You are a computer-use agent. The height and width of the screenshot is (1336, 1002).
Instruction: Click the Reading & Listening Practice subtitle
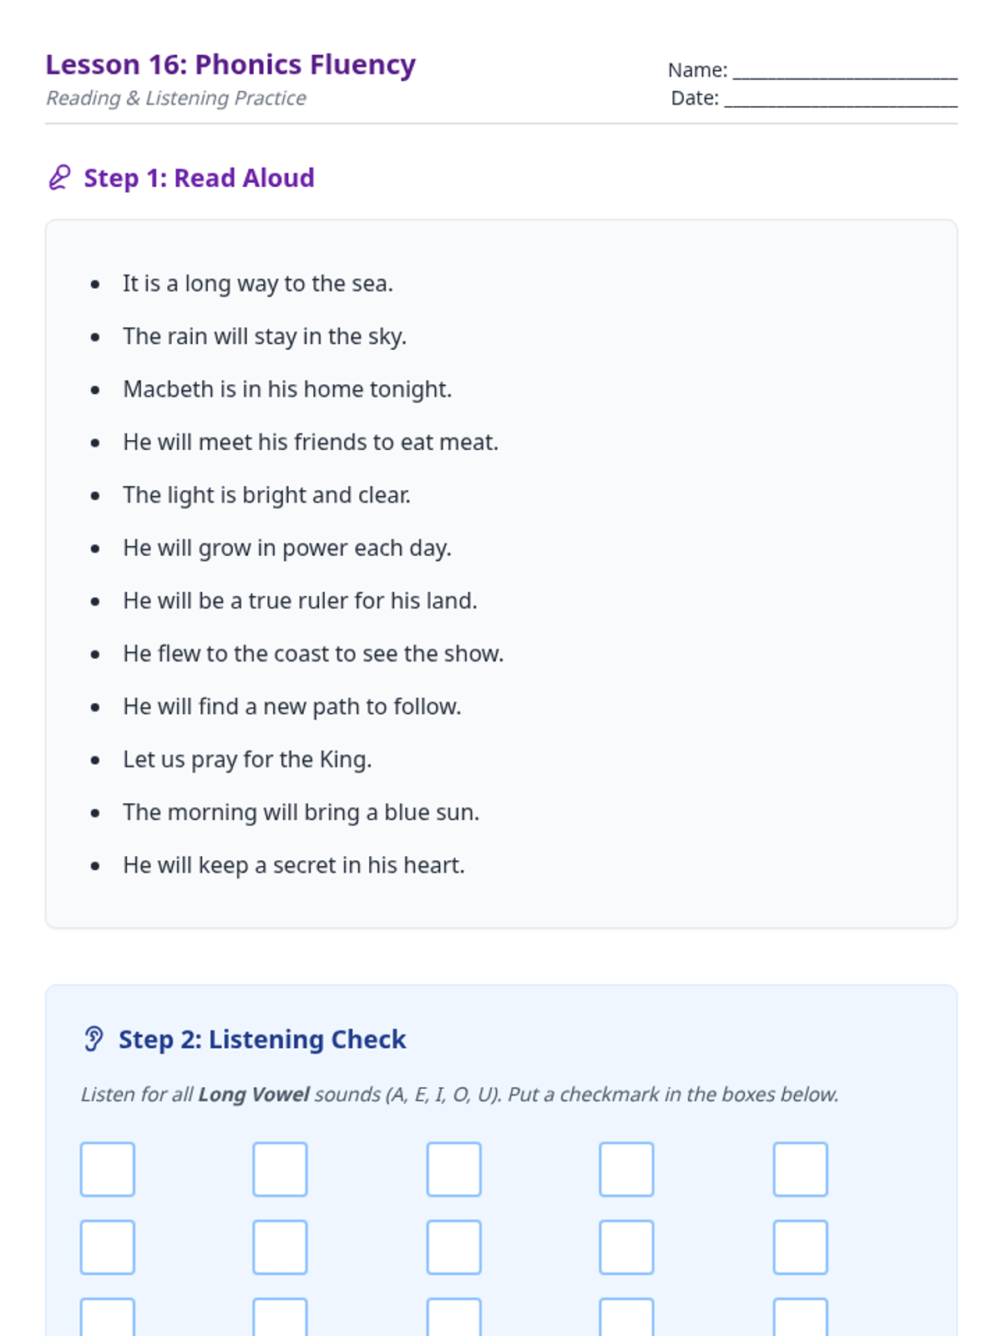point(176,98)
